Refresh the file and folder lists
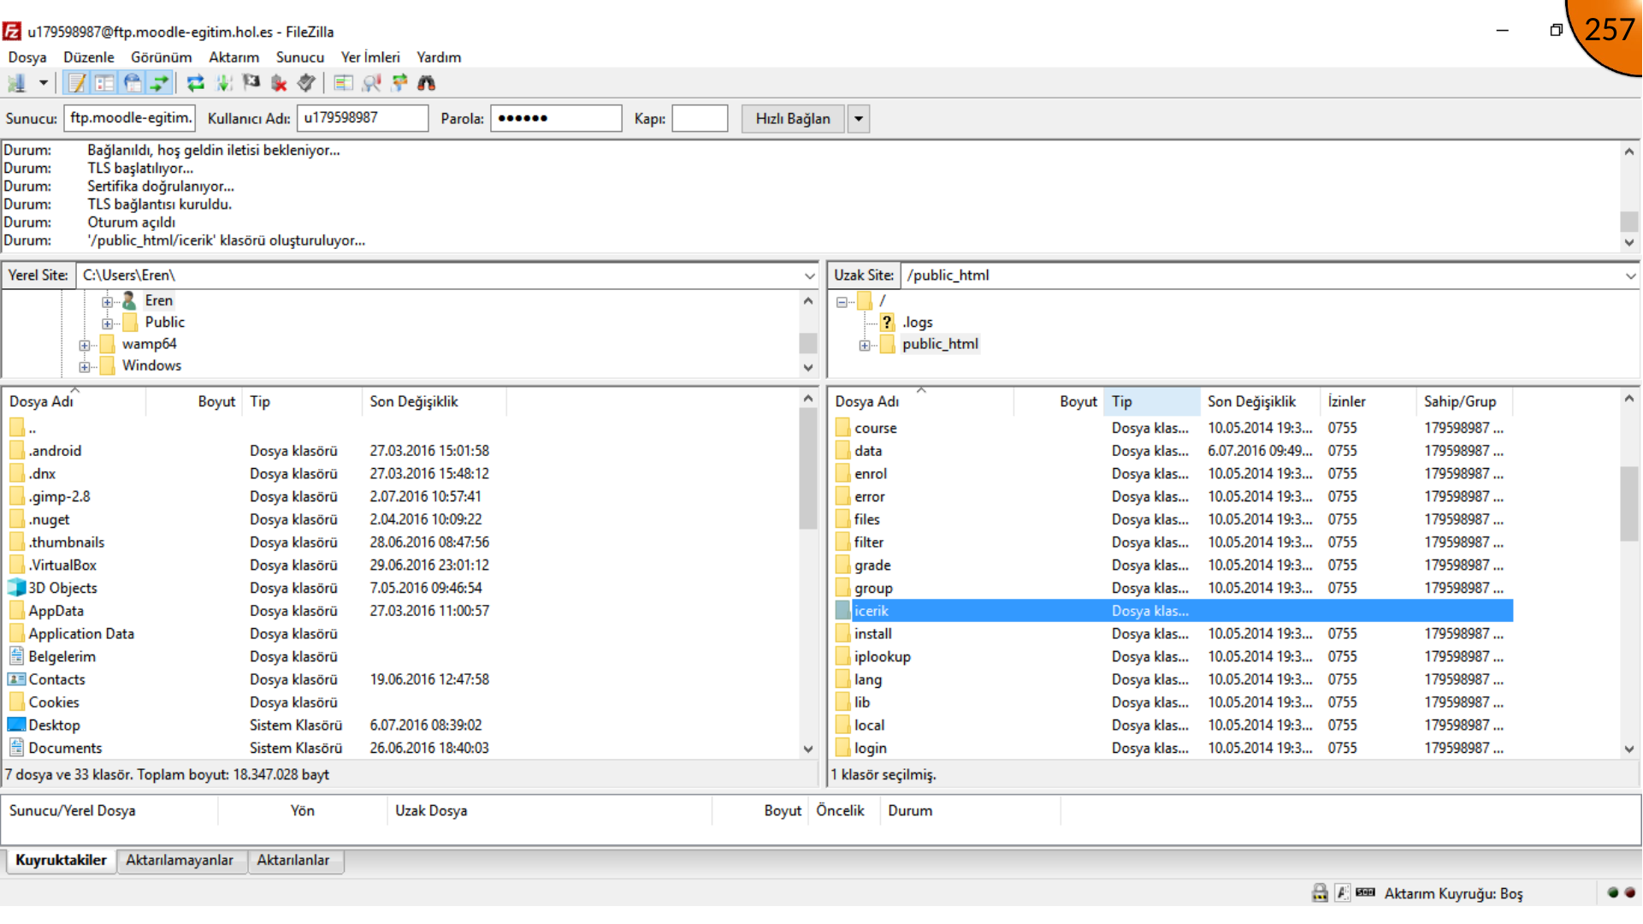Viewport: 1643px width, 924px height. [x=196, y=83]
